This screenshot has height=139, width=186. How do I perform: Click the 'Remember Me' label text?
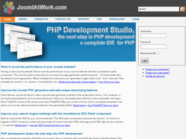click(x=148, y=53)
